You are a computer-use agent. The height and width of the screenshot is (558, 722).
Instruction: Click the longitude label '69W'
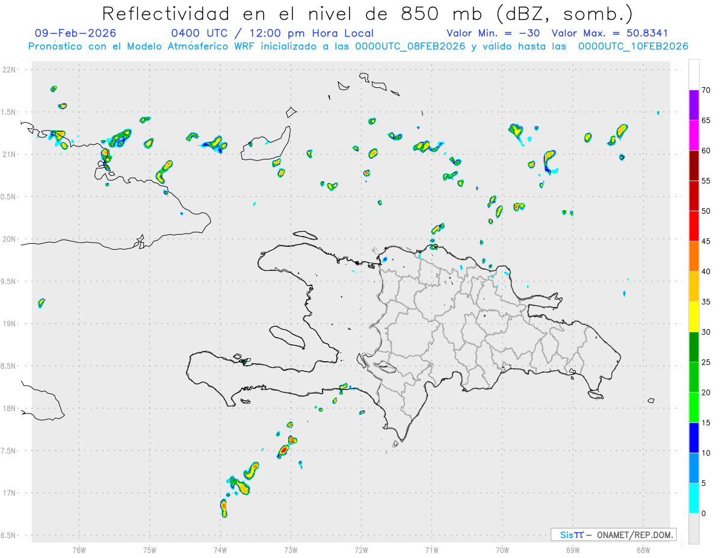pyautogui.click(x=573, y=550)
